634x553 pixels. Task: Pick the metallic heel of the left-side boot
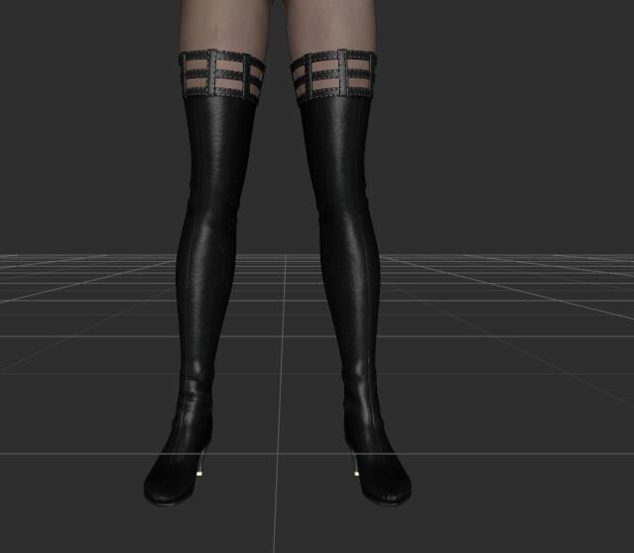(201, 463)
